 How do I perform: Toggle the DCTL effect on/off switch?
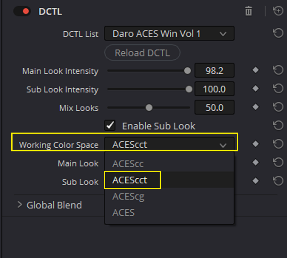coord(22,11)
